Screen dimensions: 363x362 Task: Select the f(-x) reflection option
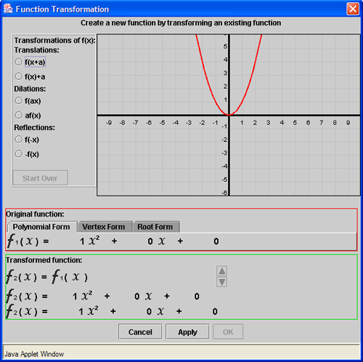click(x=19, y=140)
